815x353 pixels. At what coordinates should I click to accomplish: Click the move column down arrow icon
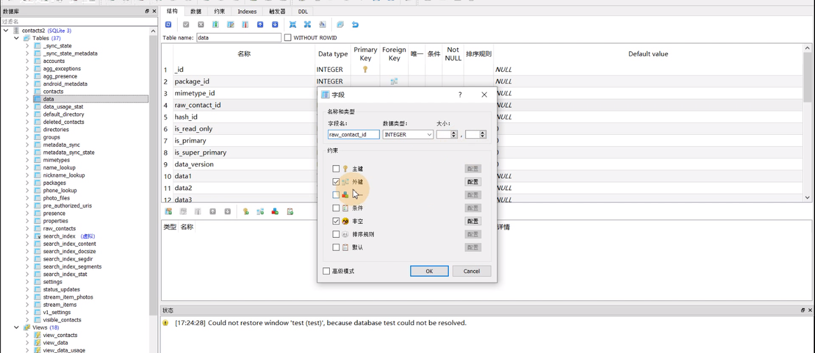pos(275,25)
